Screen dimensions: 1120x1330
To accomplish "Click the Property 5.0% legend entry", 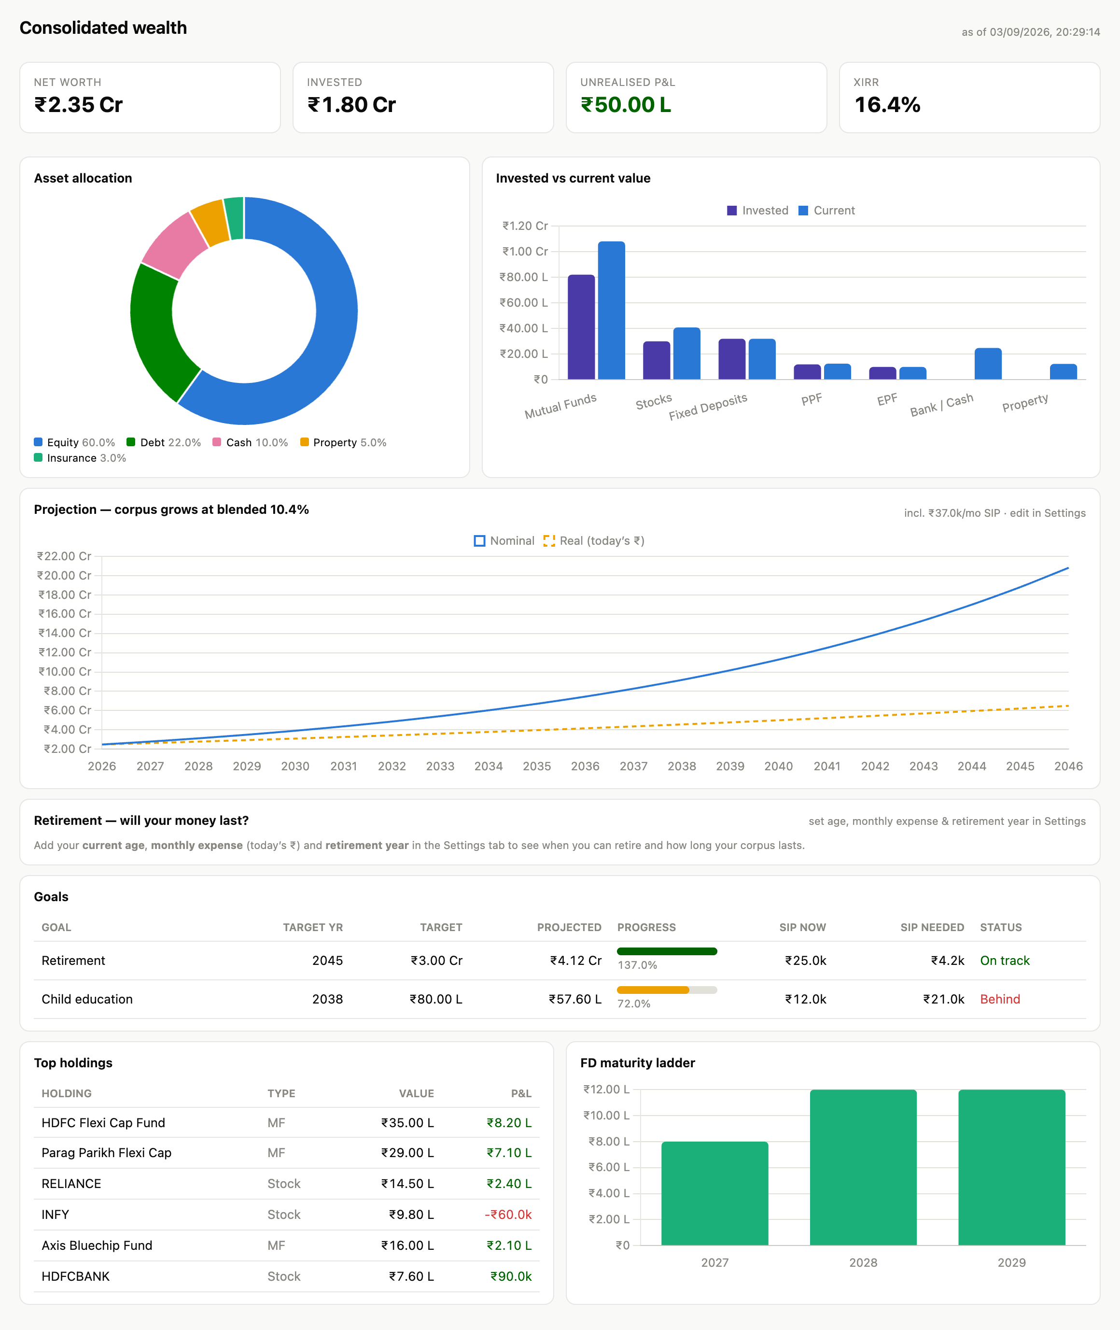I will 344,442.
